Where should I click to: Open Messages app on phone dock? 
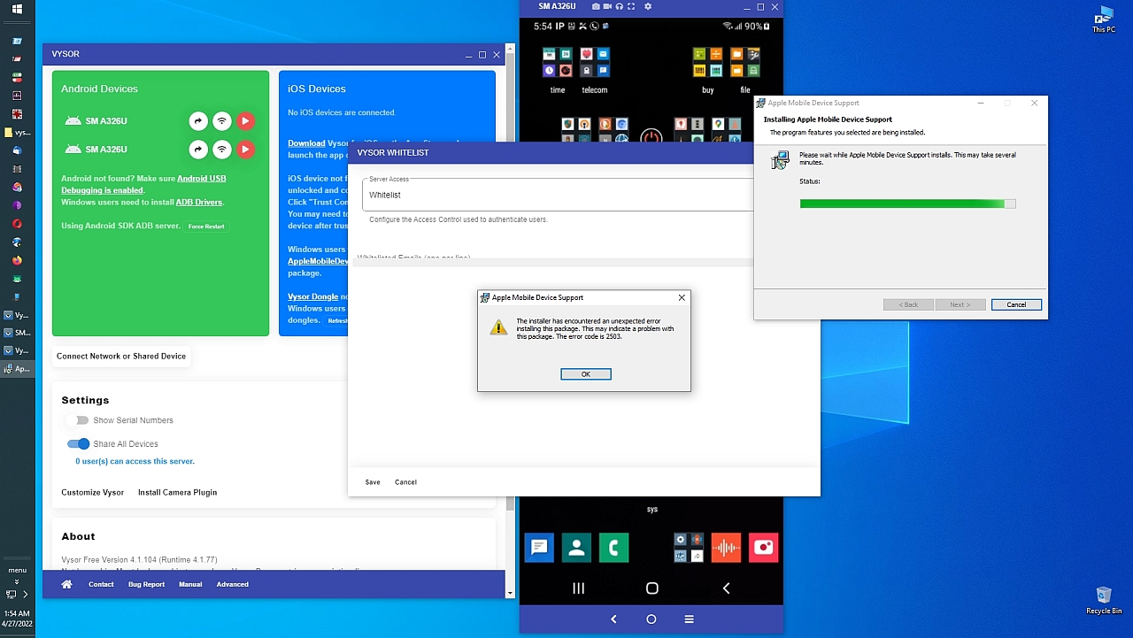point(539,548)
